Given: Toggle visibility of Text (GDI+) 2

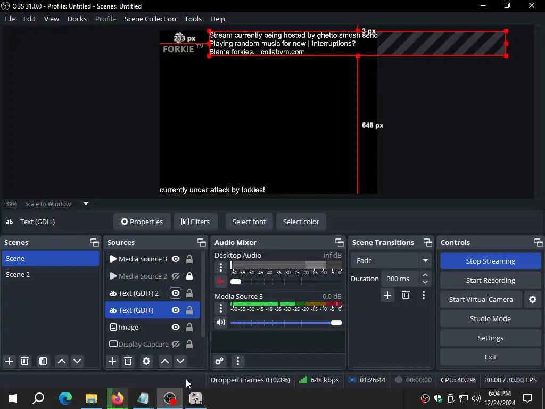Looking at the screenshot, I should coord(176,293).
